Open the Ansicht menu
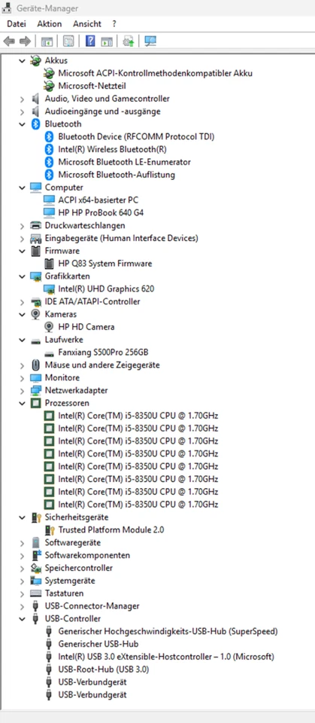 click(87, 23)
